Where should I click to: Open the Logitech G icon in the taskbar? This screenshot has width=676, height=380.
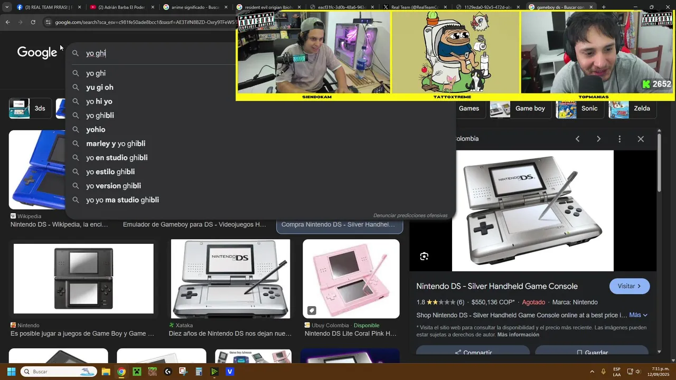click(x=168, y=372)
